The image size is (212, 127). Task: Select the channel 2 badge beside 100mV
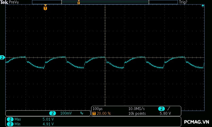[53, 113]
